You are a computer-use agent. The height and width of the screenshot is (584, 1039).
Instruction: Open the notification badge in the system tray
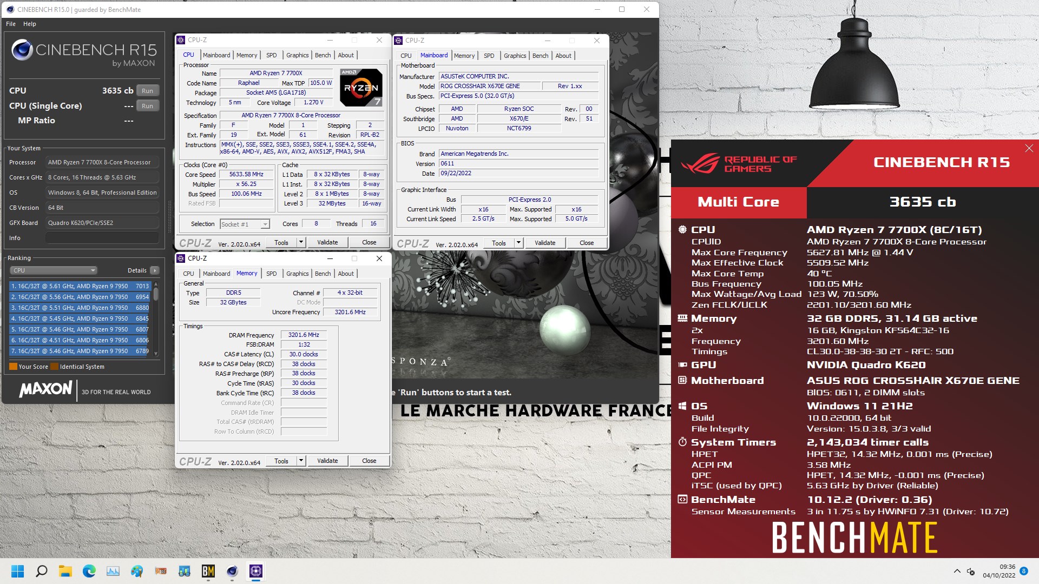click(x=1024, y=571)
